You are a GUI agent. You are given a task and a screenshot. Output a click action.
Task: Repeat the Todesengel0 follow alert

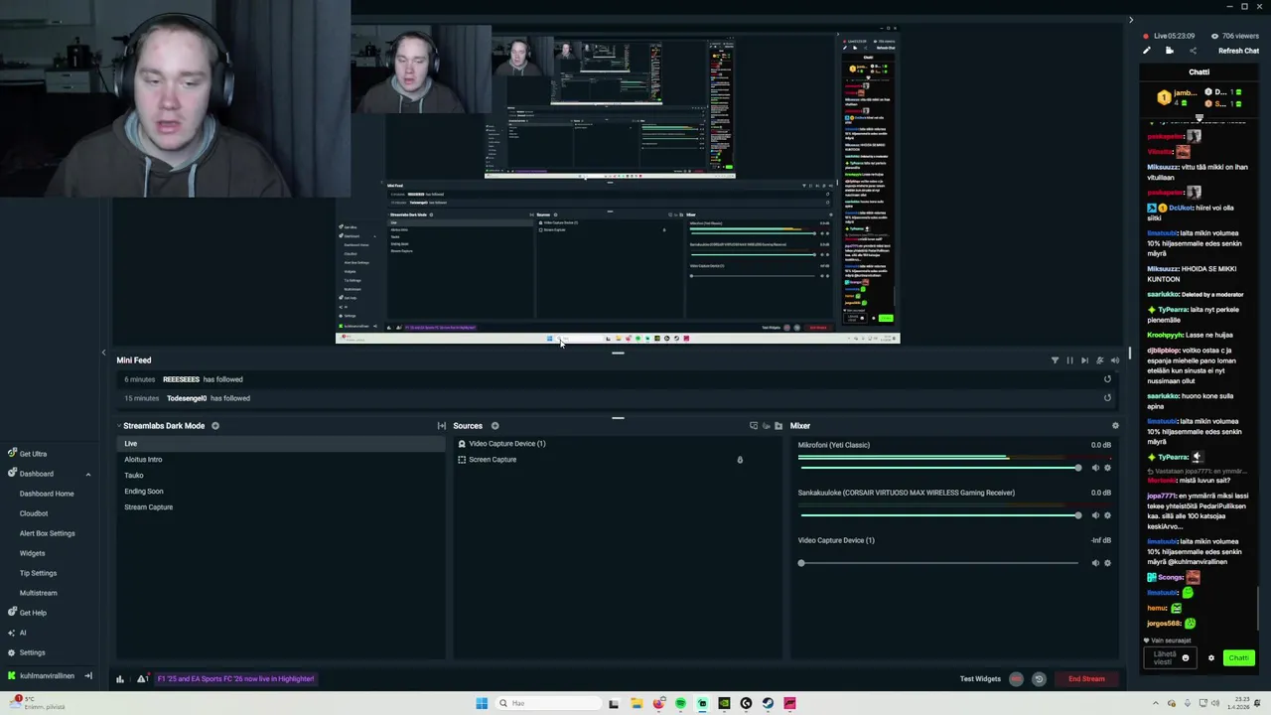click(1107, 398)
